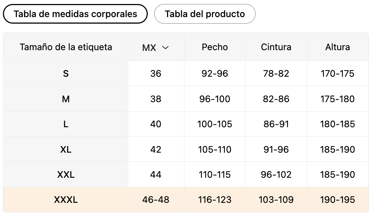The image size is (379, 221).
Task: Click the Pecho column header
Action: coord(215,47)
